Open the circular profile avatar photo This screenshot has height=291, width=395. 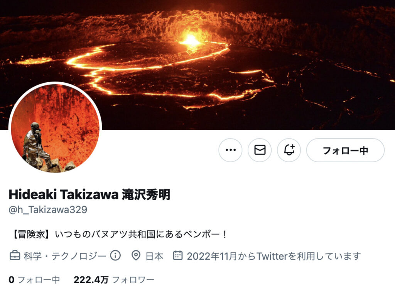pyautogui.click(x=55, y=128)
